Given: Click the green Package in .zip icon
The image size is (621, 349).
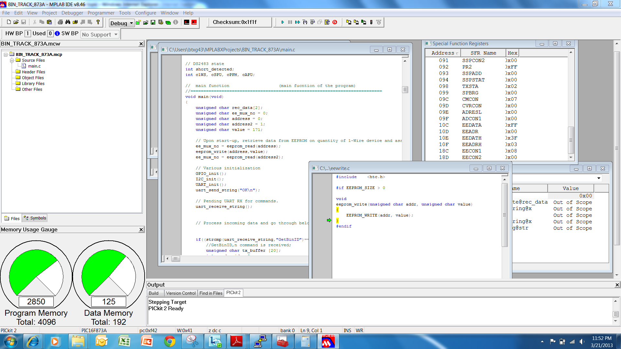Looking at the screenshot, I should (168, 22).
